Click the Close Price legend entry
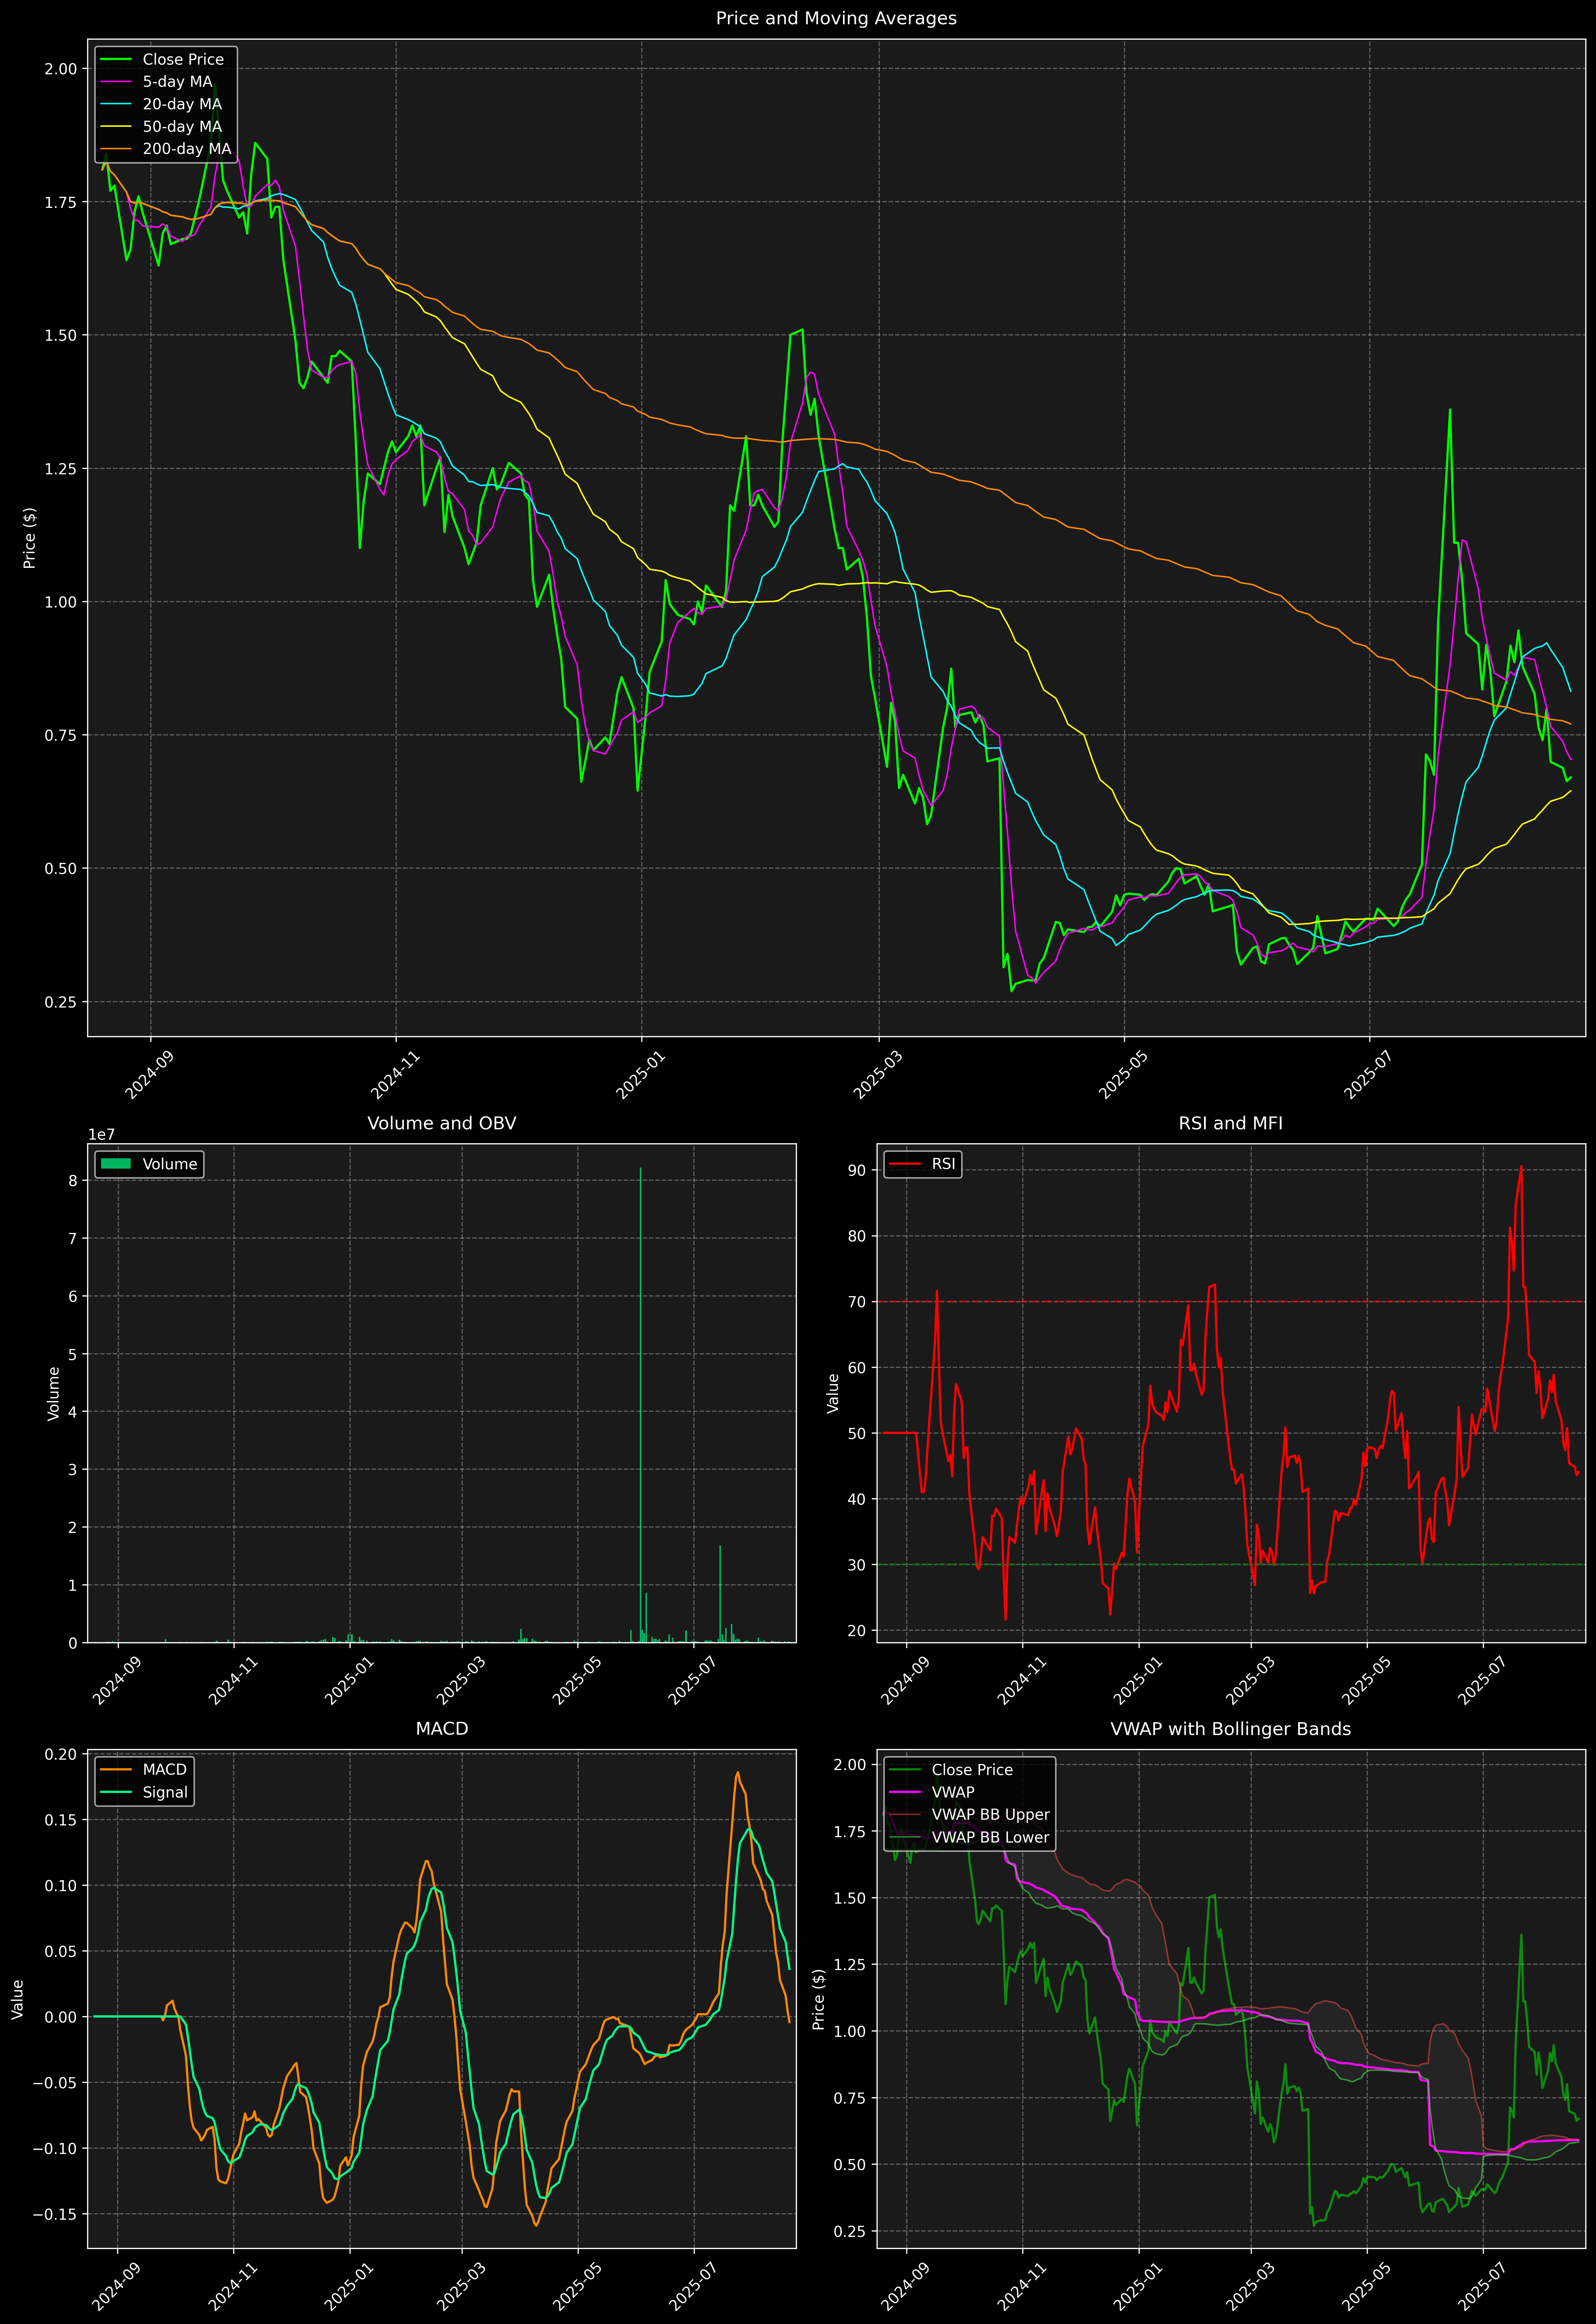Screen dimensions: 1596x2324 pos(183,60)
